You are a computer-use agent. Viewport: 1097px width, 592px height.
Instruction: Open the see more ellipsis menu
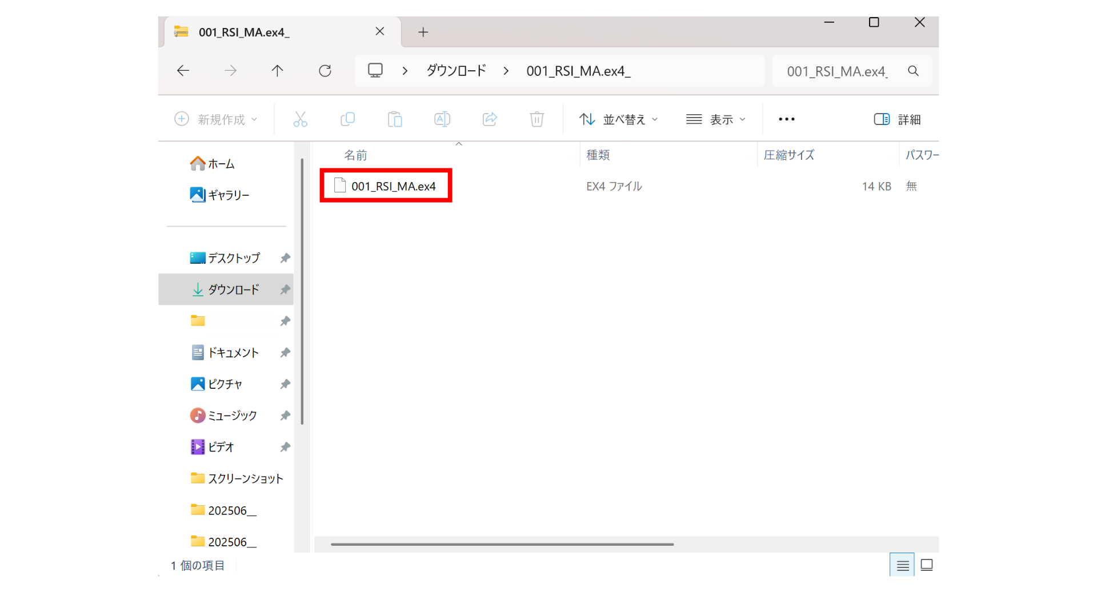[786, 119]
